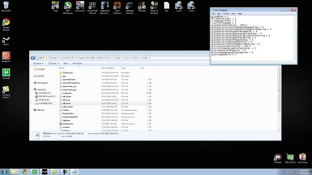Select the red Shutdown desktop shortcut
Viewport: 312px width, 175px height.
coord(6,57)
